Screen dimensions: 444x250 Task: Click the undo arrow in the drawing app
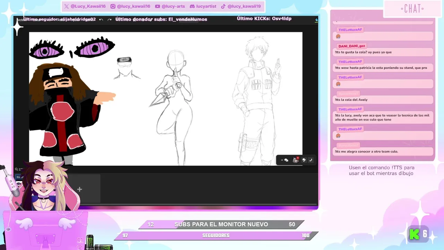tap(101, 20)
